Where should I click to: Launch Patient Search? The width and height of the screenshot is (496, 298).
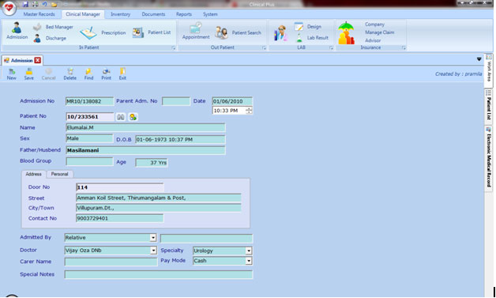238,32
